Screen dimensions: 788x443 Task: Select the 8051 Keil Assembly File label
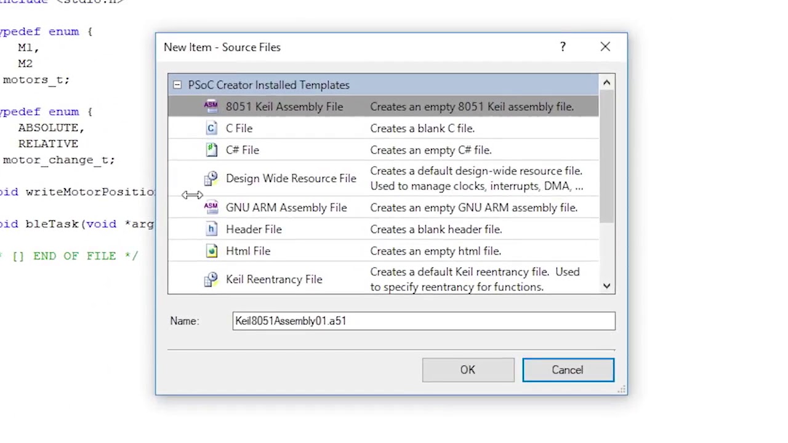tap(284, 106)
